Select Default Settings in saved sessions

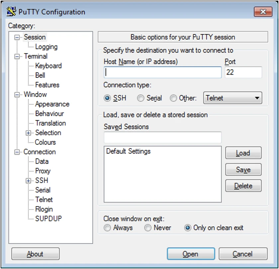tap(128, 151)
